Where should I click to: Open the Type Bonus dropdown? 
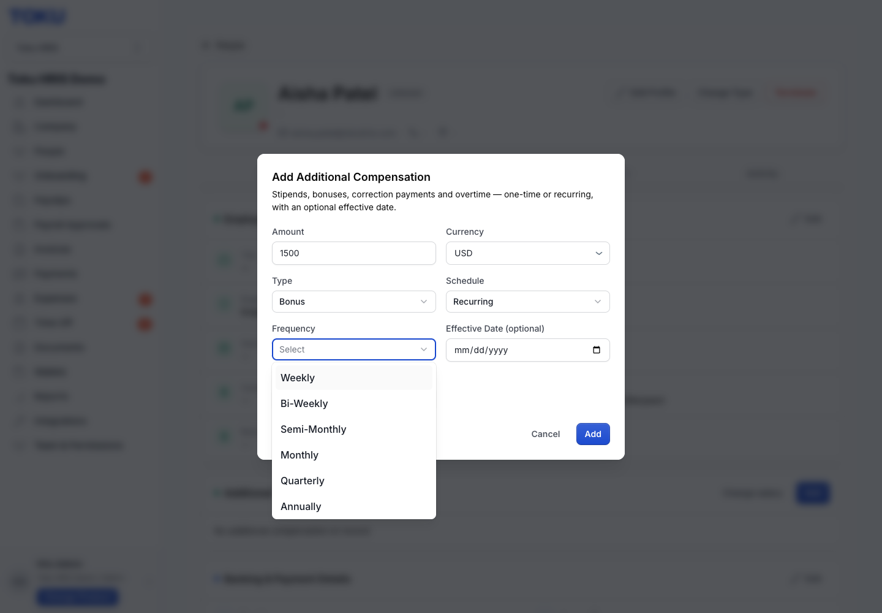pos(354,302)
